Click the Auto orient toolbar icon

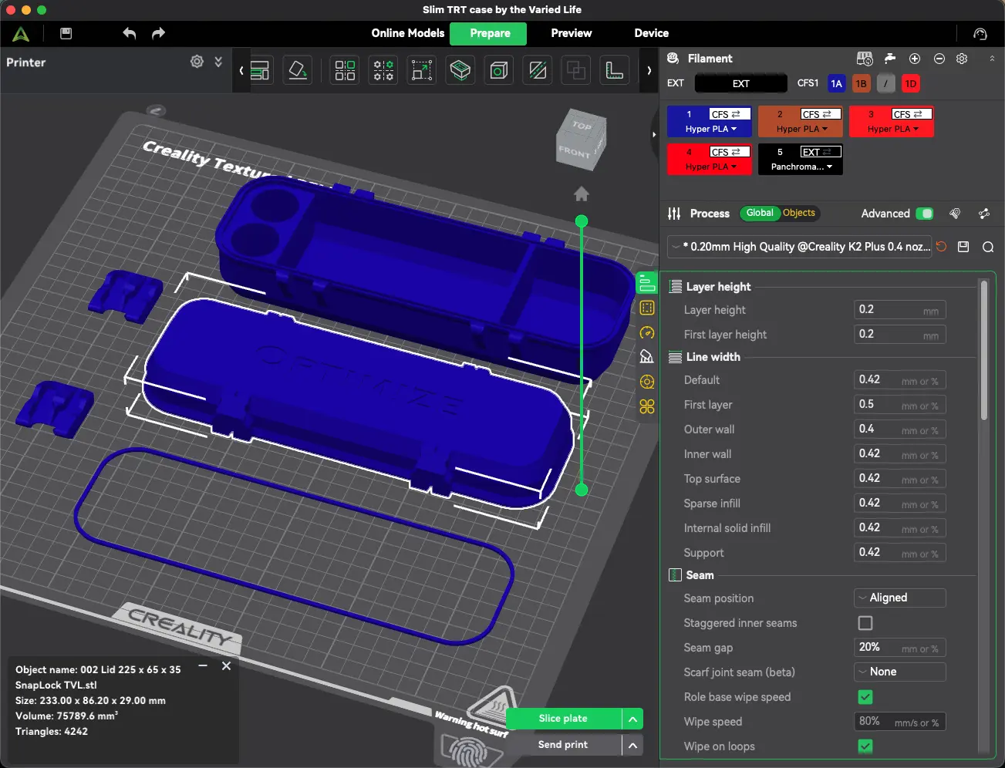coord(298,70)
